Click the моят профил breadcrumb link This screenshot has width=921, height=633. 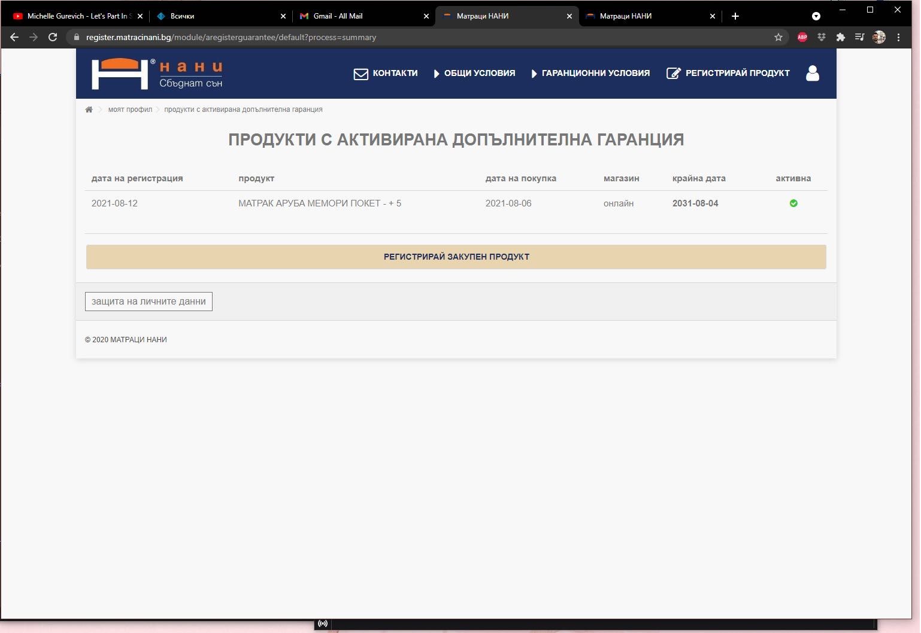click(x=130, y=109)
